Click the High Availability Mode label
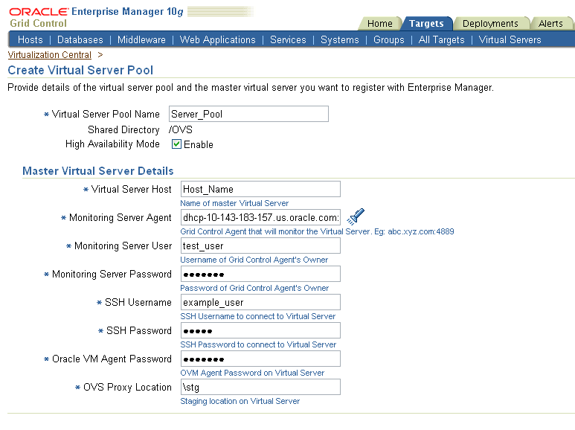Screen dimensions: 575x430 click(112, 144)
